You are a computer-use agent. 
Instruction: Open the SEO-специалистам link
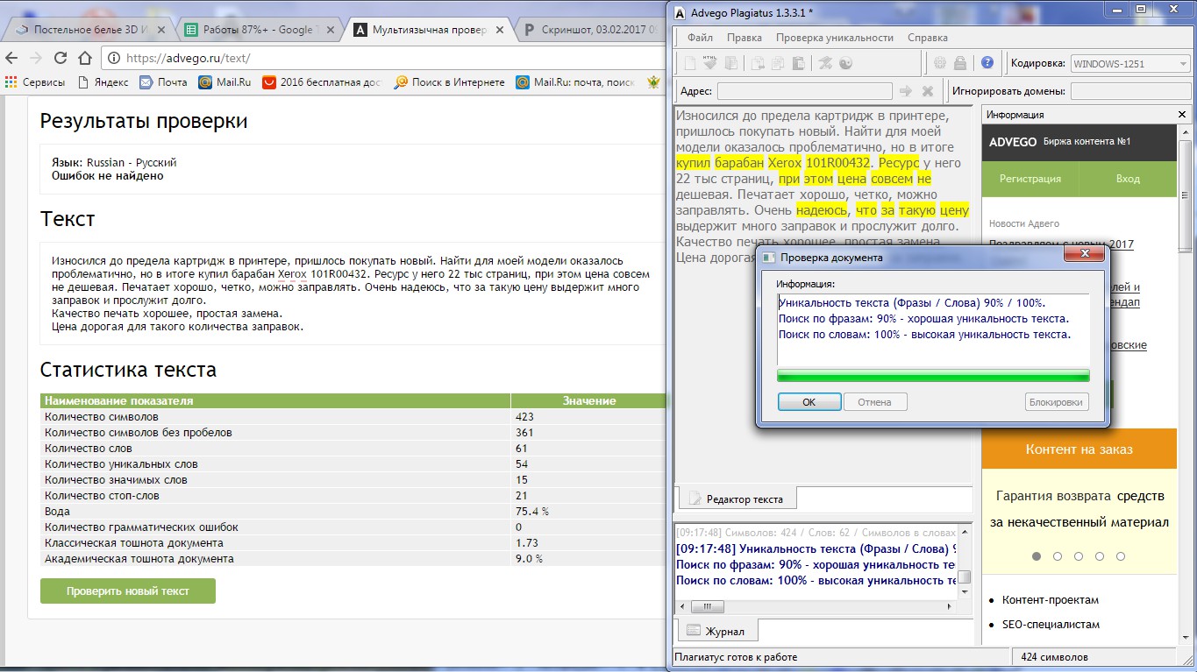[1051, 625]
